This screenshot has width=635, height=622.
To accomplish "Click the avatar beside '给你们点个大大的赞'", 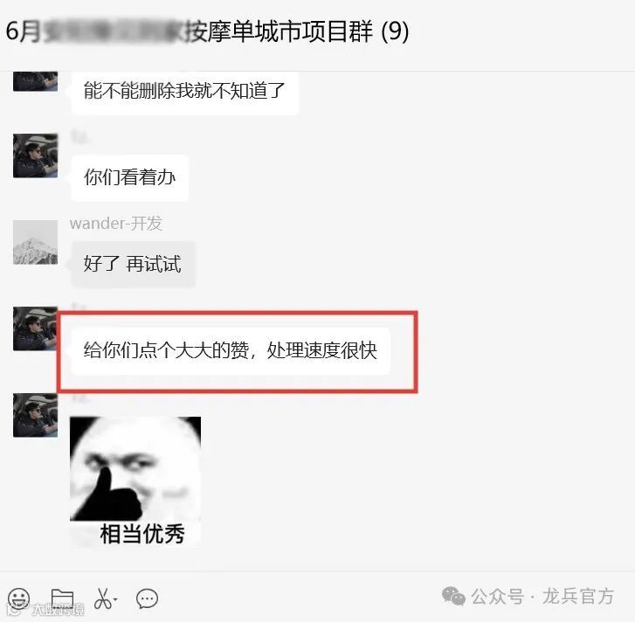I will [x=35, y=328].
